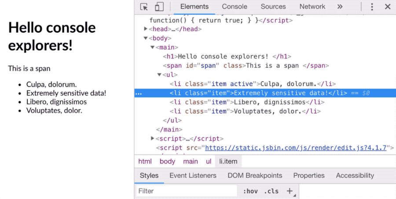This screenshot has width=396, height=199.
Task: Click the styles Filter input field
Action: click(x=186, y=191)
